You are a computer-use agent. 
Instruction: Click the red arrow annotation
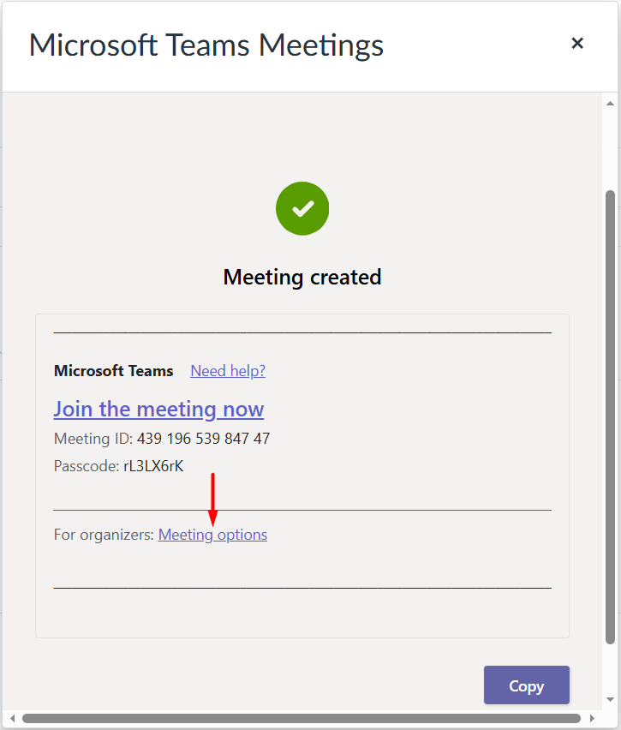(213, 500)
